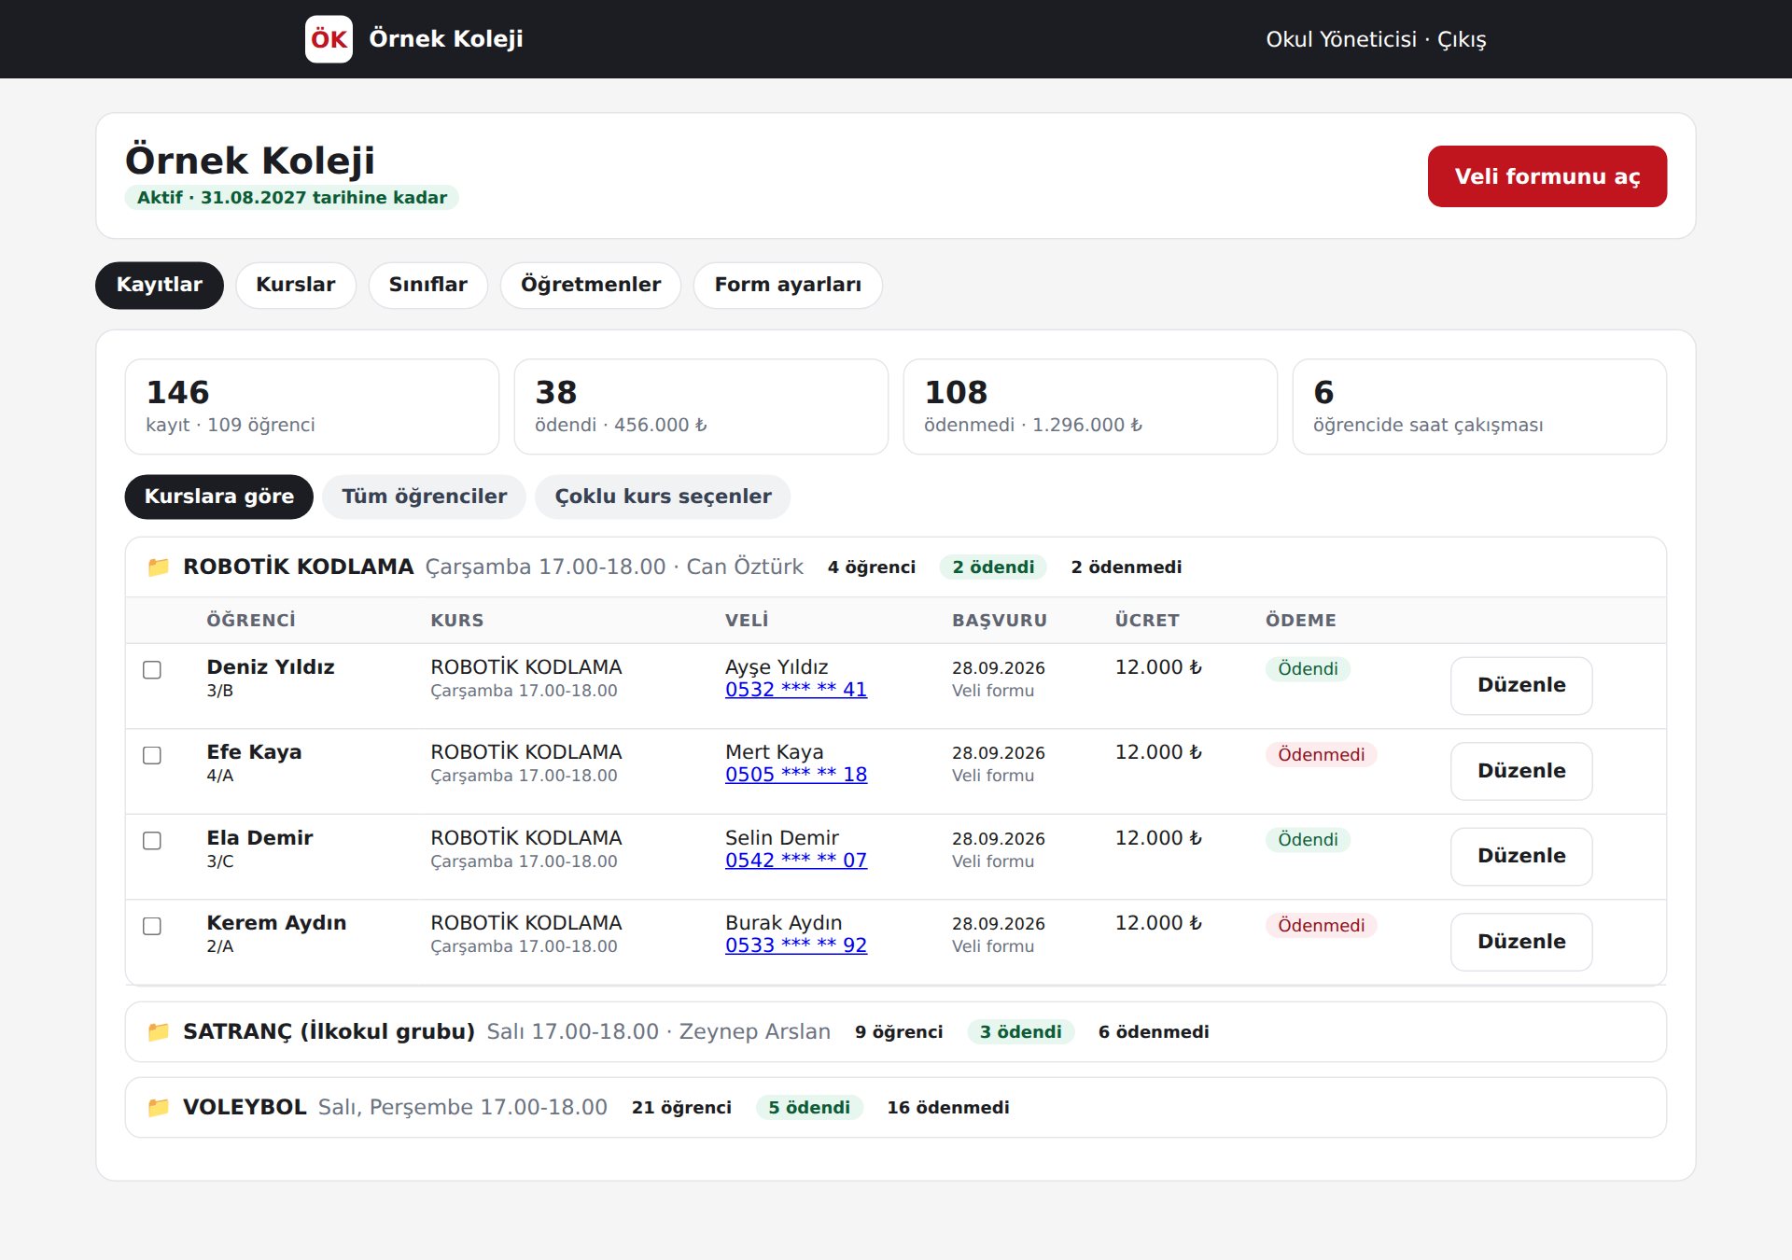Switch to the Kayıtlar tab
The width and height of the screenshot is (1792, 1260).
point(160,285)
